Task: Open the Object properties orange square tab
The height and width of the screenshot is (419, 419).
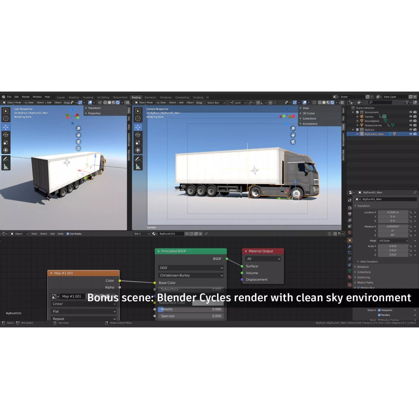Action: pyautogui.click(x=350, y=240)
